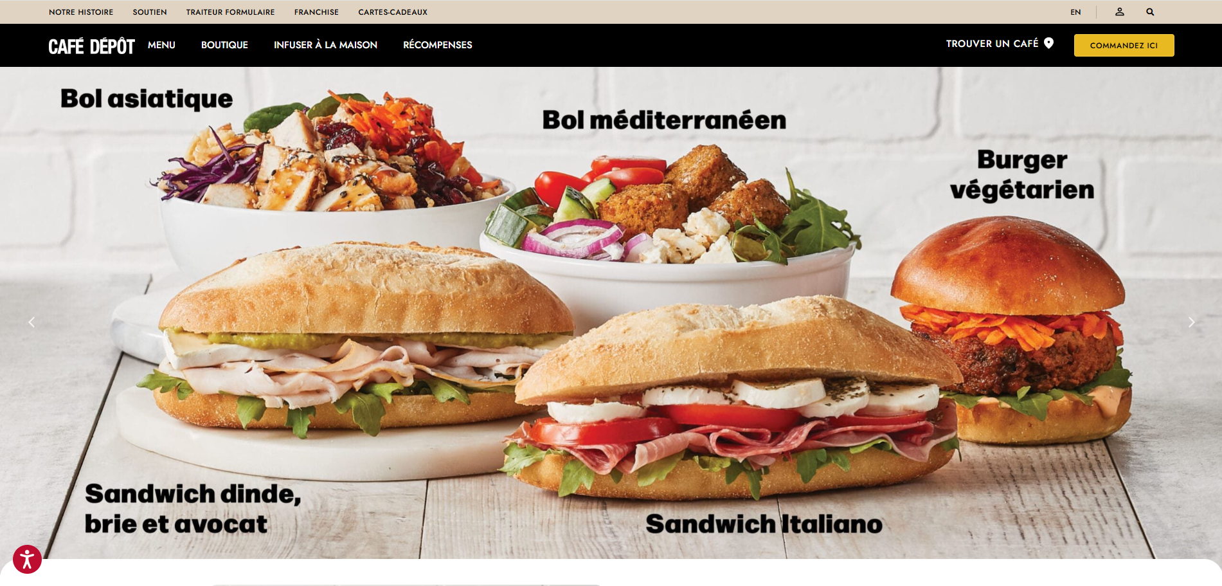Image resolution: width=1222 pixels, height=586 pixels.
Task: Switch language to EN
Action: pos(1075,12)
